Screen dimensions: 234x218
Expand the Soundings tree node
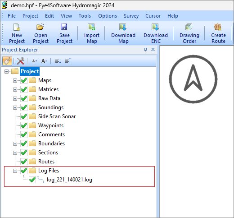[15, 108]
